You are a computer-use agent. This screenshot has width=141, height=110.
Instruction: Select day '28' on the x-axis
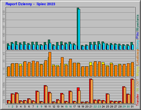click(x=120, y=107)
